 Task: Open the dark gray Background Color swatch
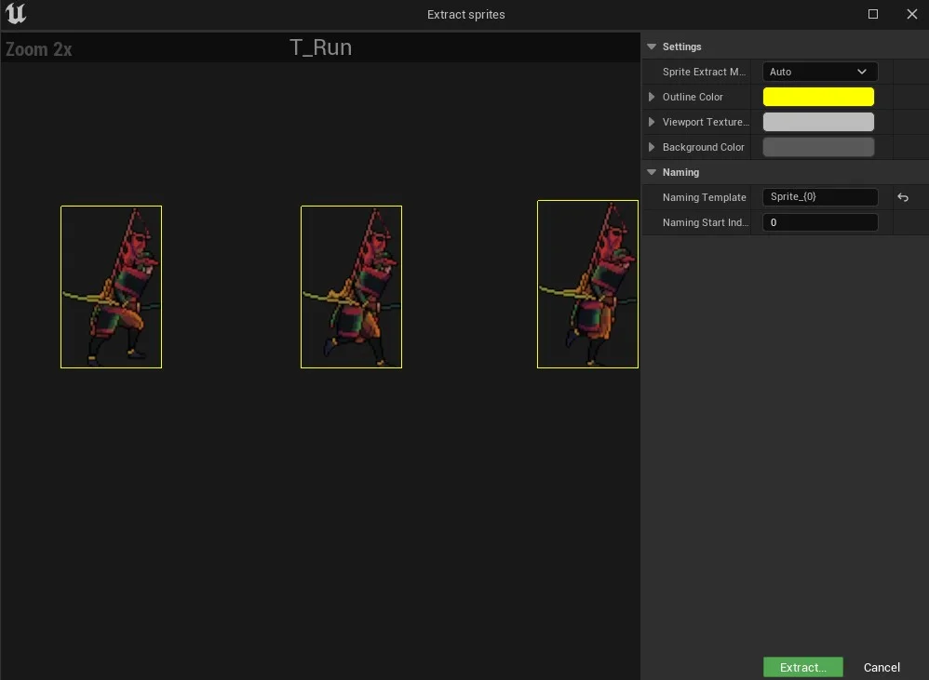(818, 147)
